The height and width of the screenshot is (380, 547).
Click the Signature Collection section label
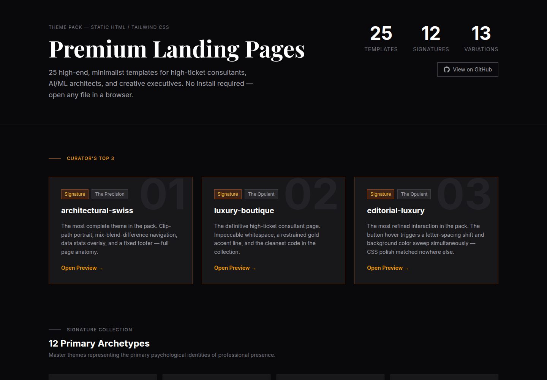point(100,330)
